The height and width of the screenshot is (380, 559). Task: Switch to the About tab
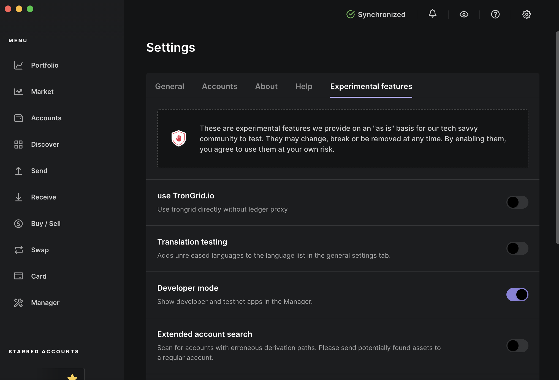point(266,86)
